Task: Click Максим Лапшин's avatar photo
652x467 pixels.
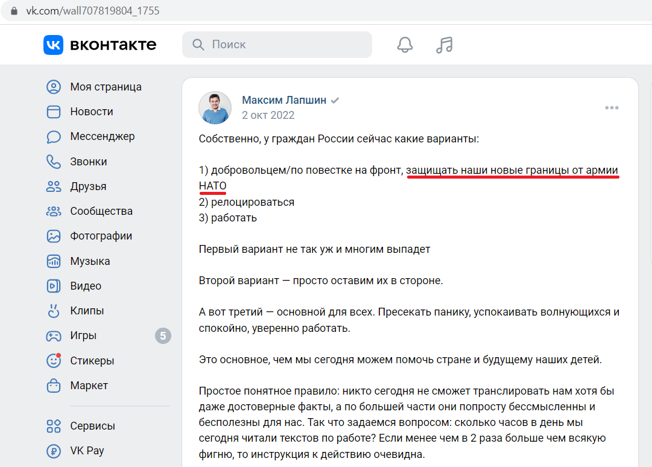Action: (x=215, y=108)
